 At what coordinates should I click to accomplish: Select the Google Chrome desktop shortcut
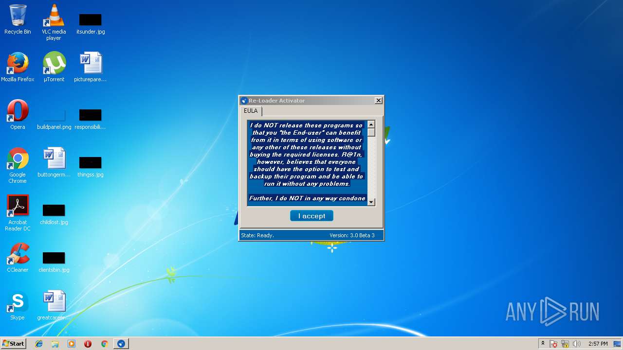18,166
